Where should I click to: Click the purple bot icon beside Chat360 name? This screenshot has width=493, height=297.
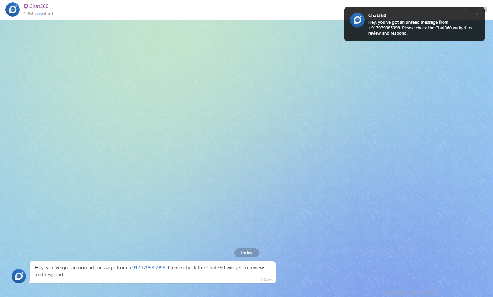[x=26, y=6]
